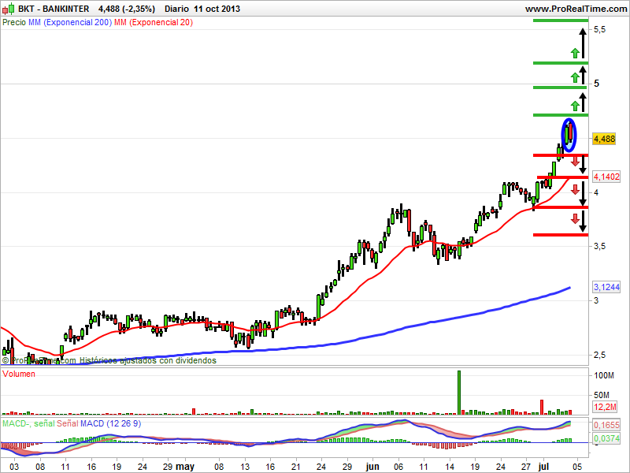Click the 'Precio' legend label
This screenshot has height=473, width=630.
(x=14, y=23)
